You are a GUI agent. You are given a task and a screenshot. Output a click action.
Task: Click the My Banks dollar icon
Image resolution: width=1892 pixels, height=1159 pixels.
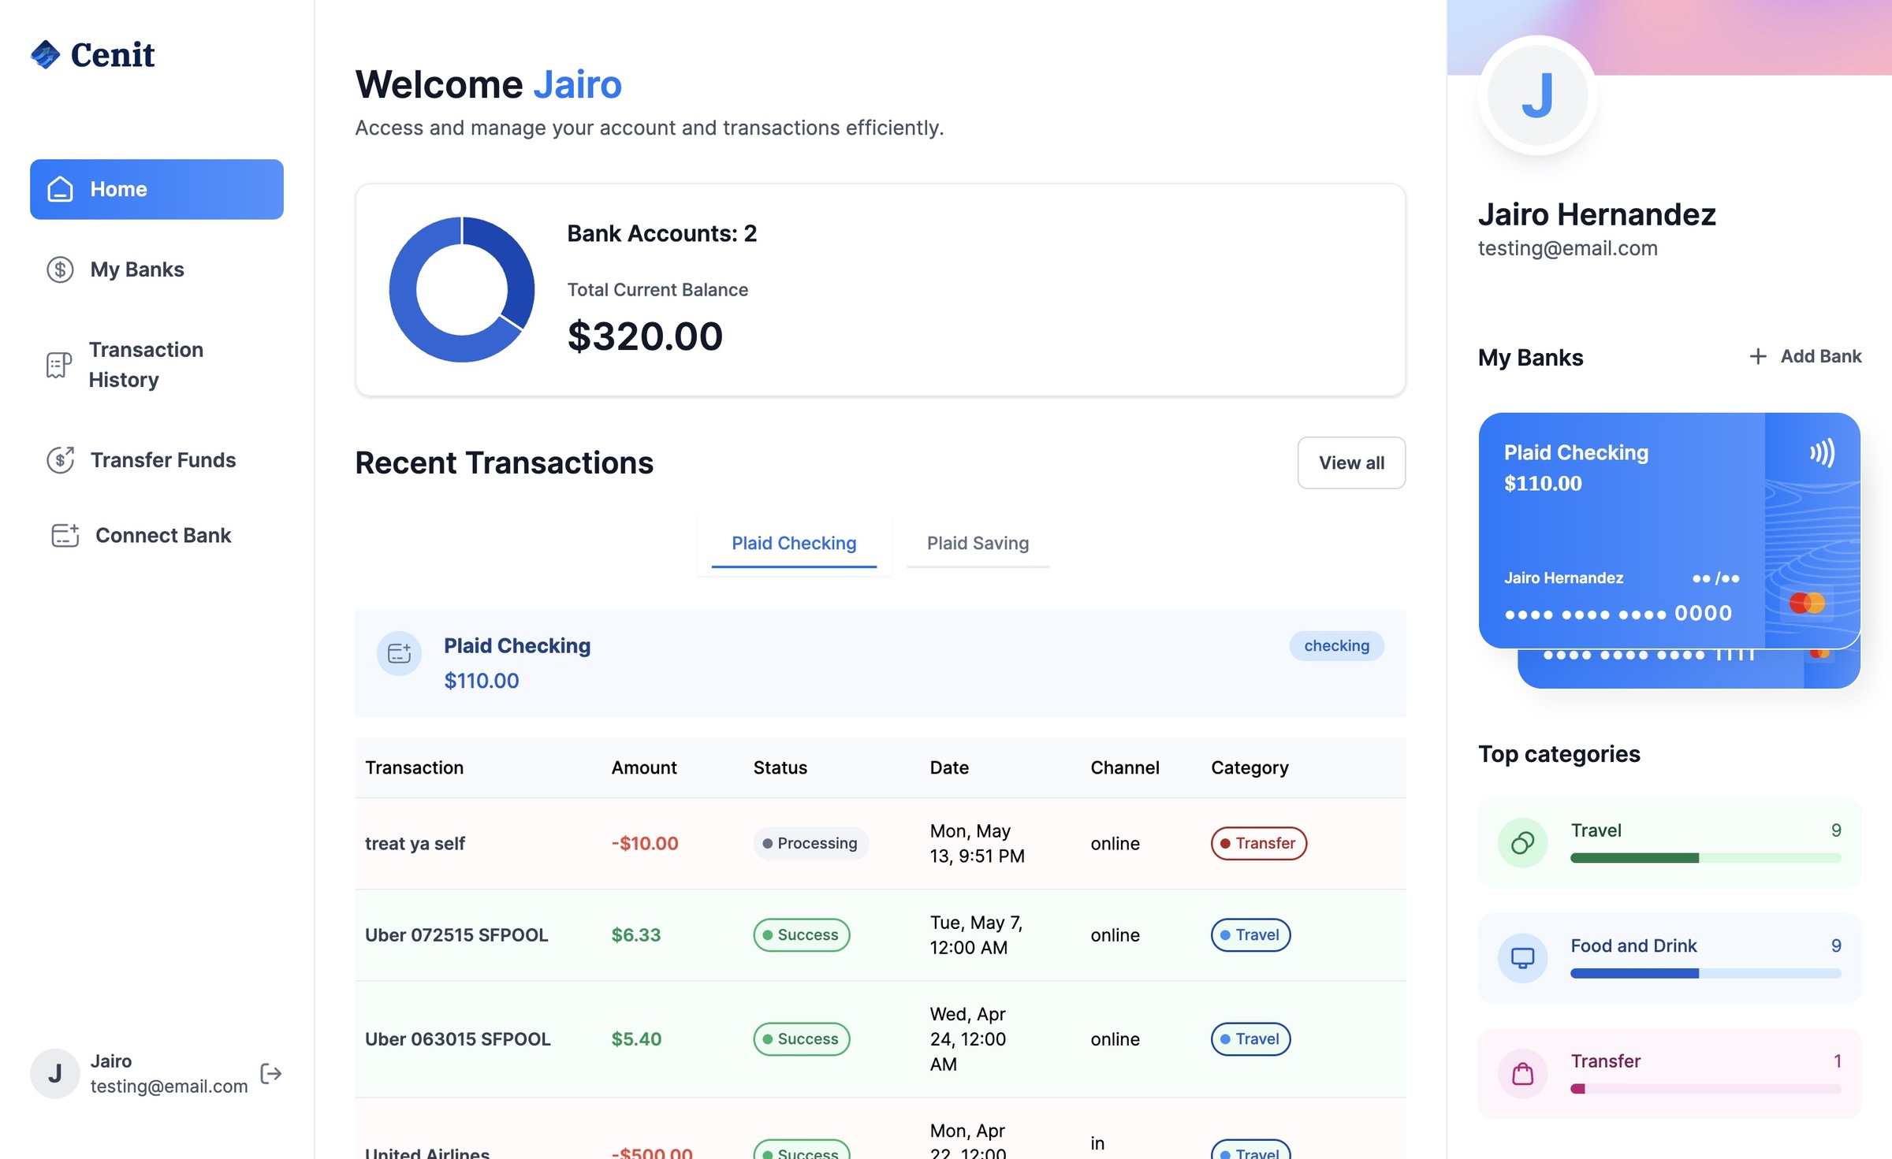(x=60, y=269)
